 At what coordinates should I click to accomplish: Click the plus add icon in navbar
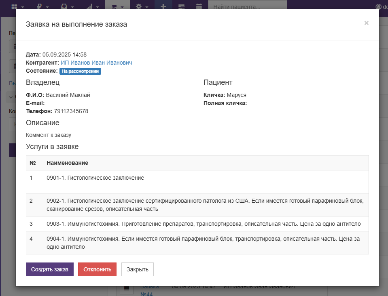click(163, 7)
